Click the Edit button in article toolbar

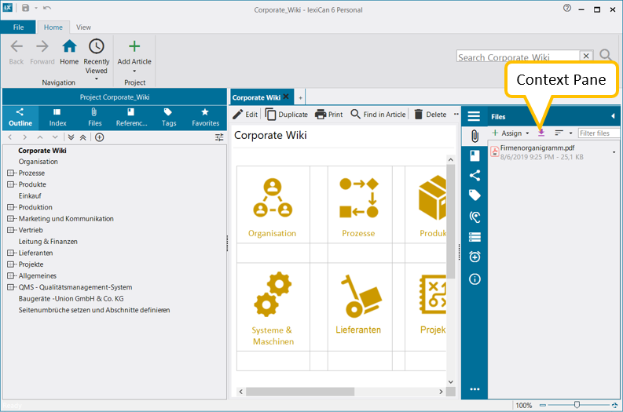pos(245,115)
